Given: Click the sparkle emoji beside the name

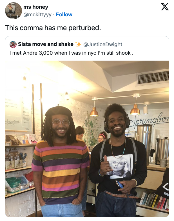Looking at the screenshot, I should 78,44.
